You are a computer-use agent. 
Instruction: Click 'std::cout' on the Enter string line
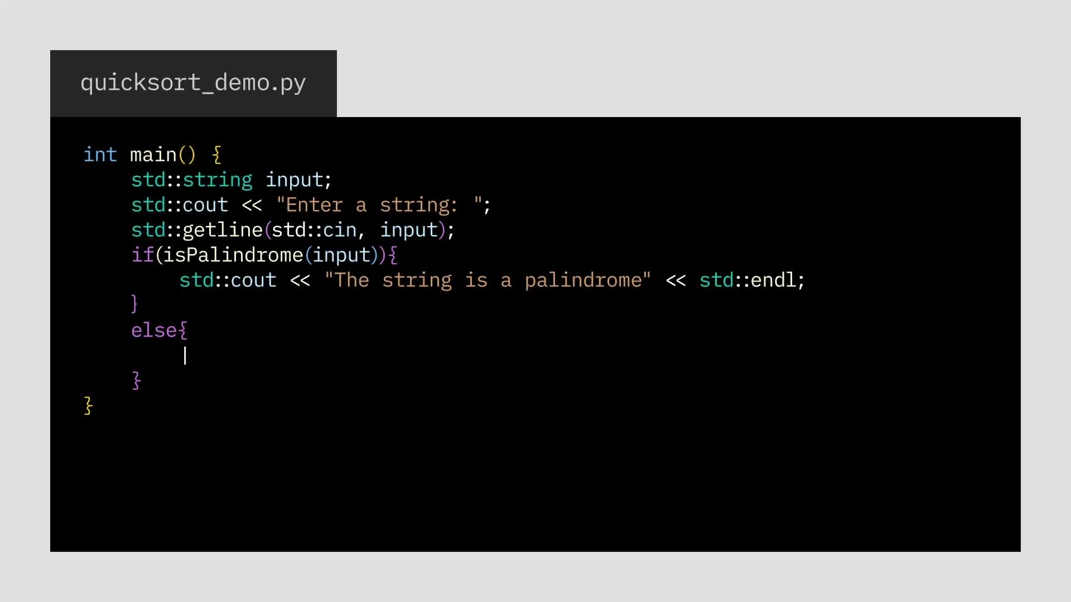tap(180, 205)
